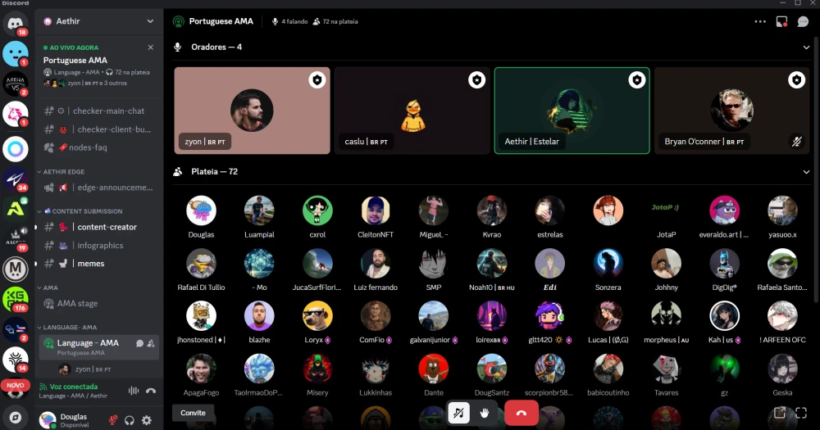Open the blue smiley server icon

(15, 53)
